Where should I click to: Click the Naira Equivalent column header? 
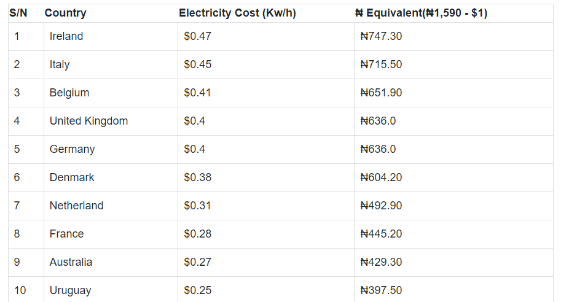click(x=421, y=13)
